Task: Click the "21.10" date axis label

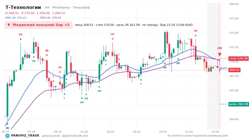Action: pos(189,131)
